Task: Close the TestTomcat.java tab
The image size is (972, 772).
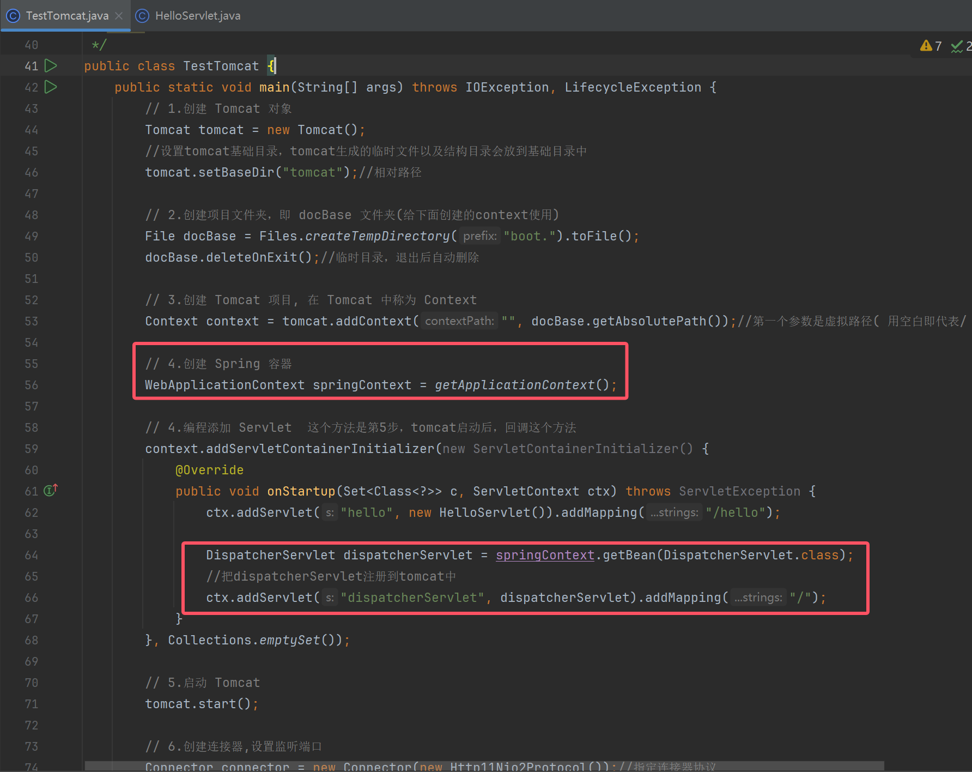Action: pos(119,16)
